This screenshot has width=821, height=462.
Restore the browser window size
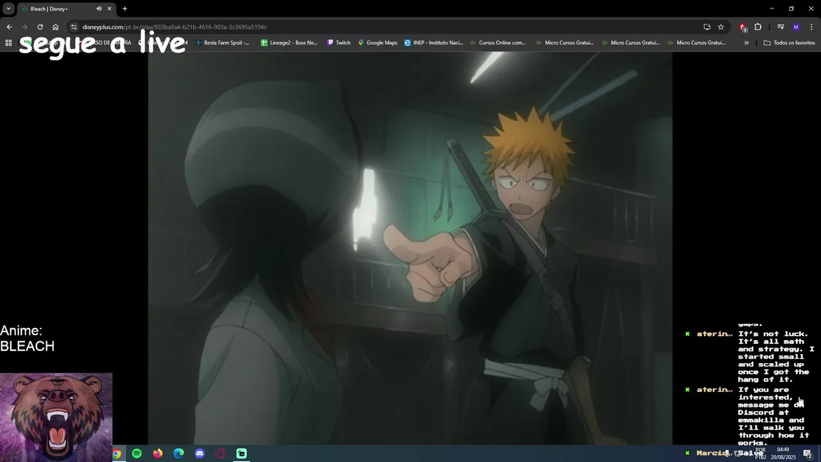[791, 9]
